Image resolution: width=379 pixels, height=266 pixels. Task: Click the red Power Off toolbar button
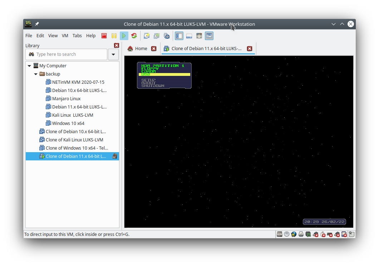tap(104, 36)
